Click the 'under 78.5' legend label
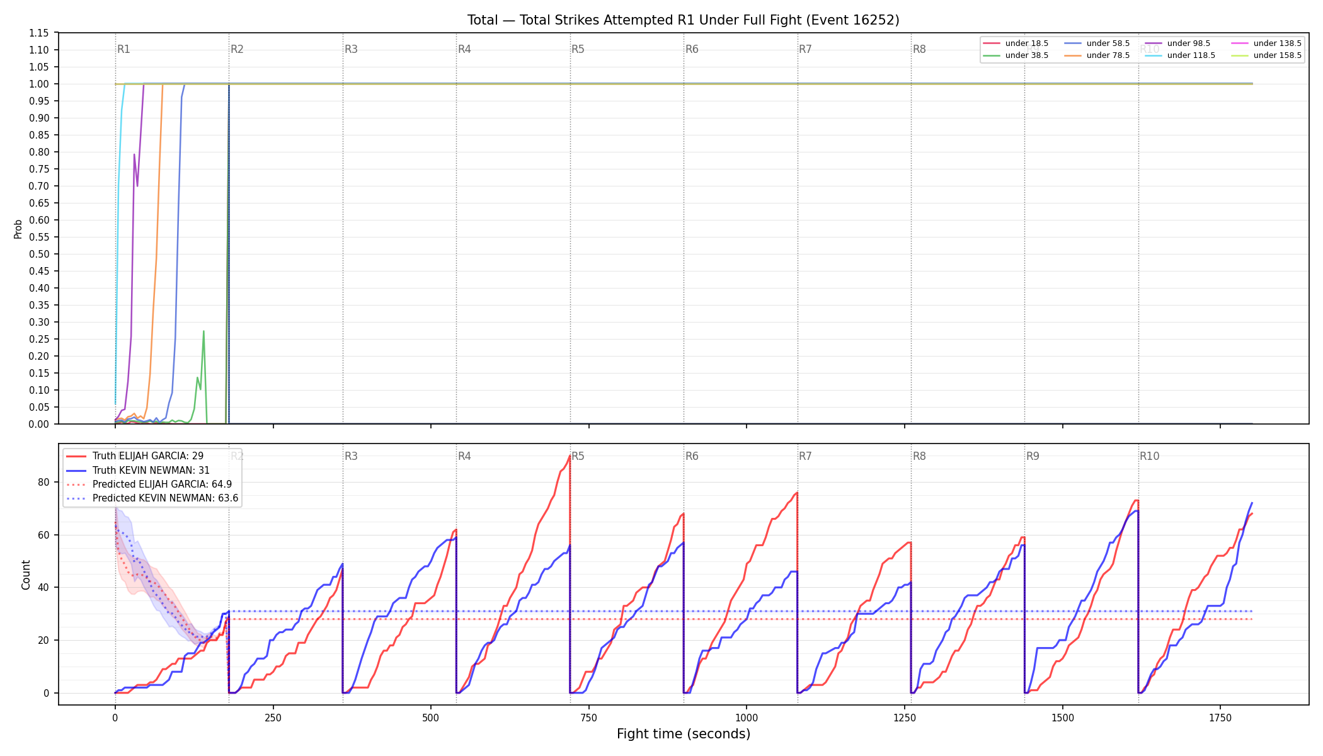This screenshot has height=756, width=1323. 1108,55
